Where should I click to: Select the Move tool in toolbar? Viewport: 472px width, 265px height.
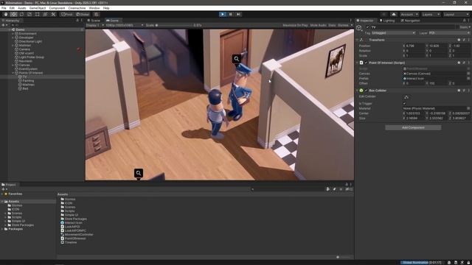pyautogui.click(x=13, y=14)
